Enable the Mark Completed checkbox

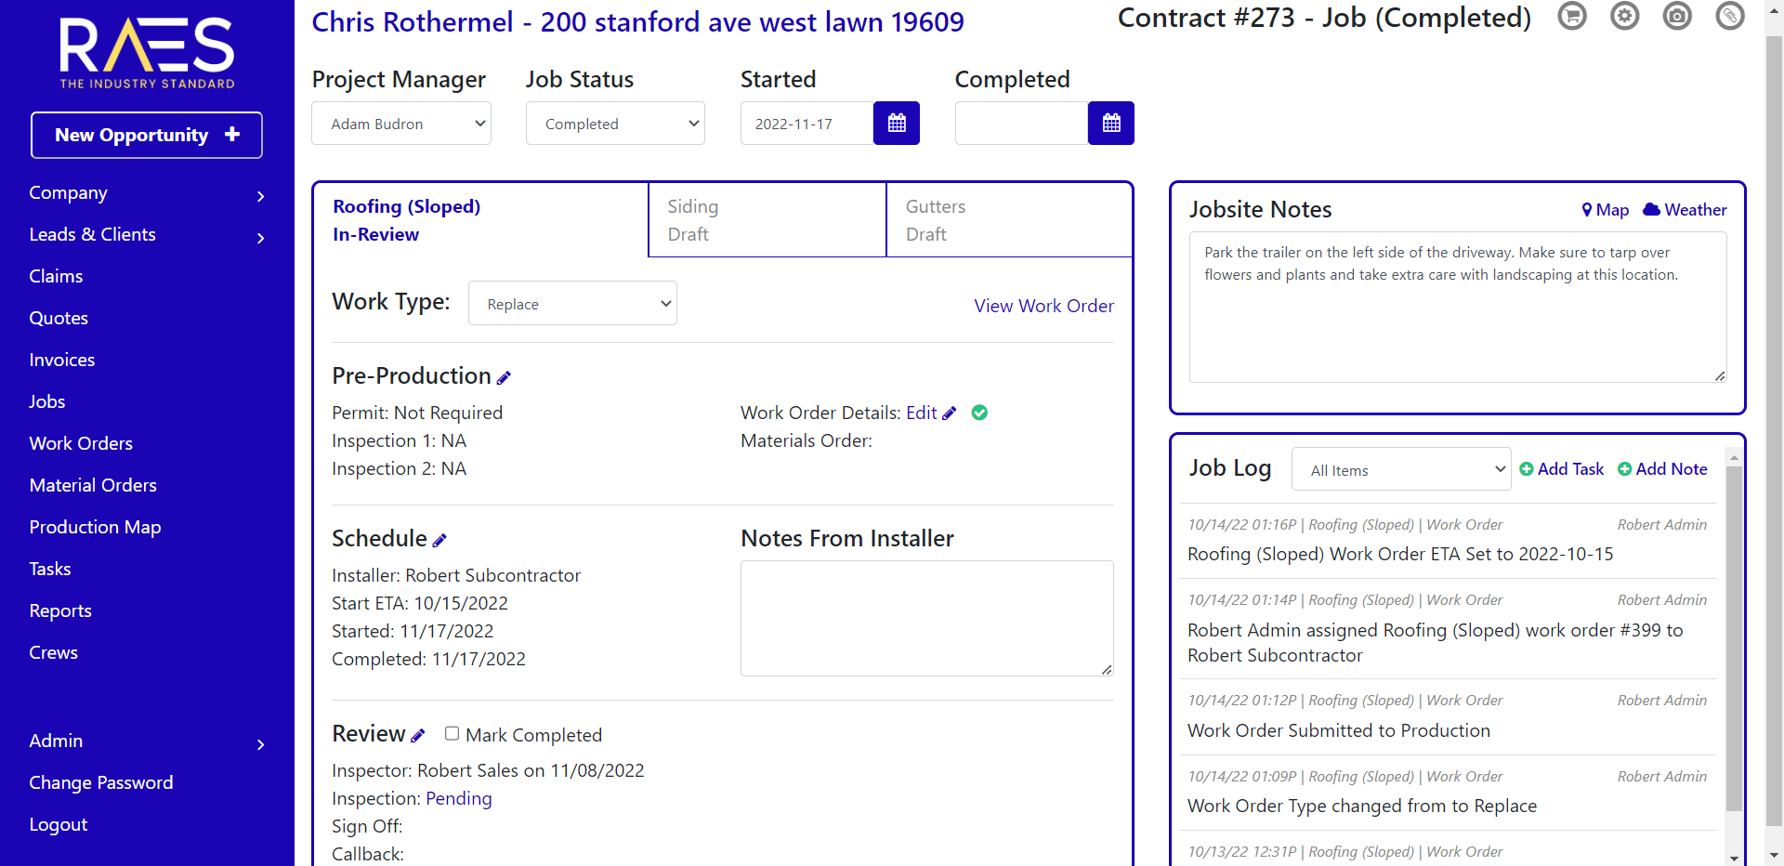click(x=452, y=733)
